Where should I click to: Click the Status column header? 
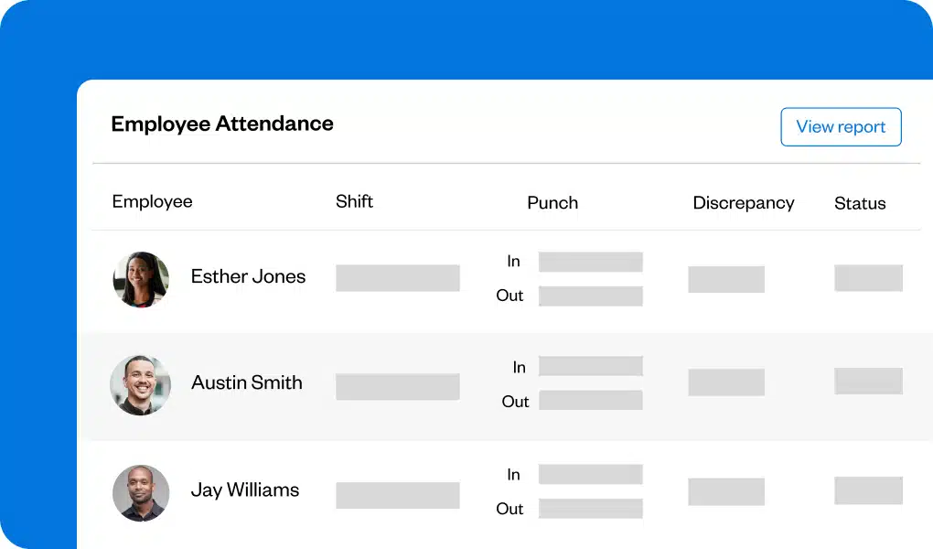pos(859,203)
